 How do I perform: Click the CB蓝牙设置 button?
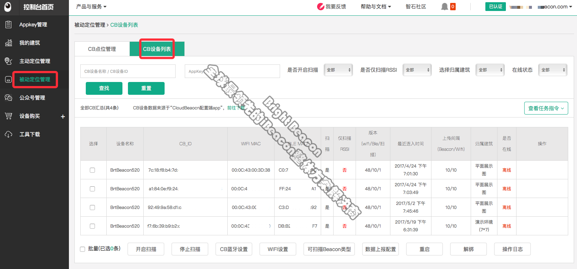(x=234, y=249)
